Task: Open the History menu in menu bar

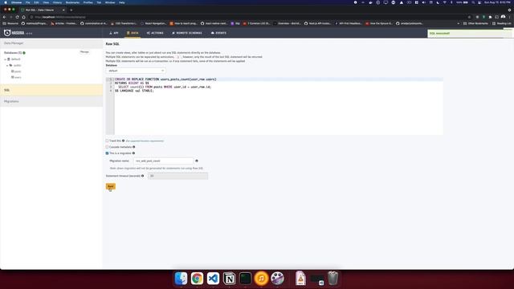Action: click(57, 2)
